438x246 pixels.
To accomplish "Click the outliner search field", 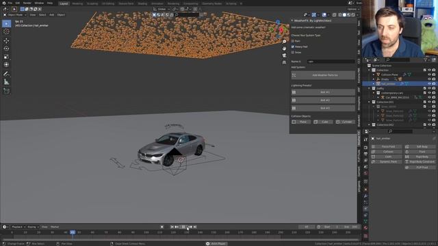I will (x=398, y=59).
